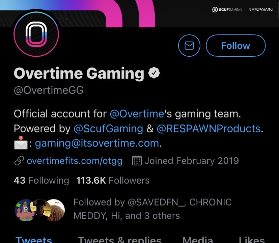This screenshot has width=279, height=243.
Task: Click the envelope message icon button
Action: pos(189,46)
